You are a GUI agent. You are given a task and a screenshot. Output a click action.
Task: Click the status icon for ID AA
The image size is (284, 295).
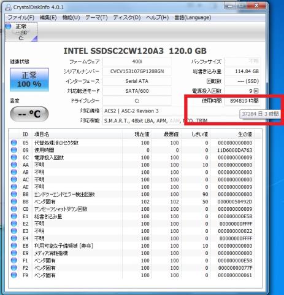[x=14, y=165]
